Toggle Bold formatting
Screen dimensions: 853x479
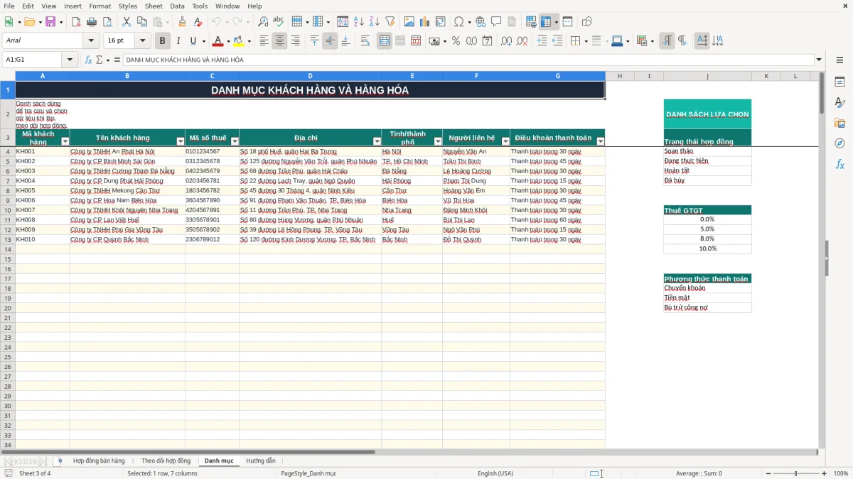click(163, 41)
